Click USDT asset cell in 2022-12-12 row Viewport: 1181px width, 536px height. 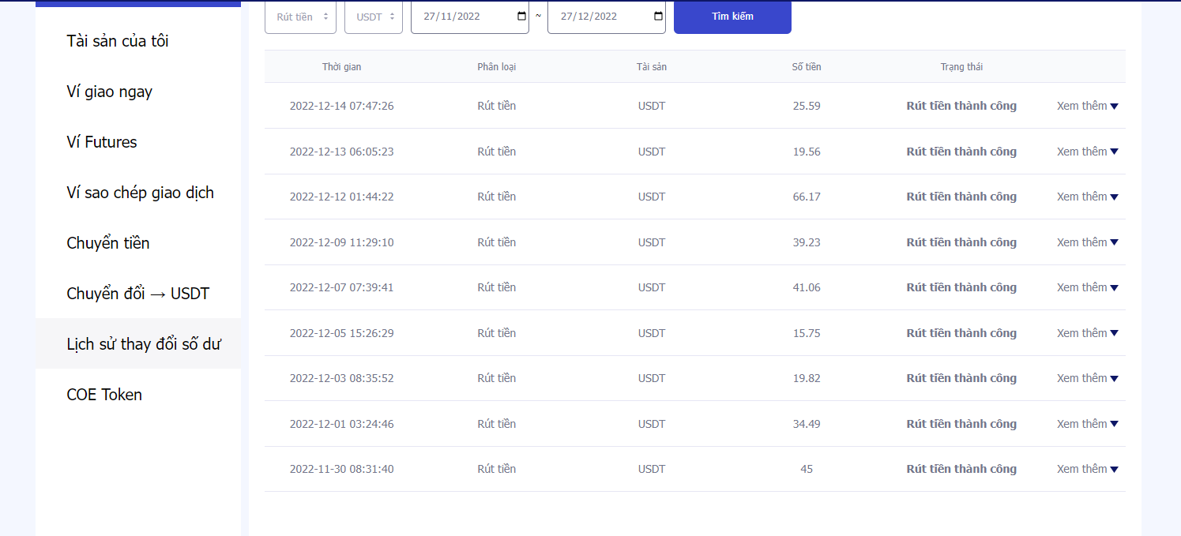click(652, 197)
